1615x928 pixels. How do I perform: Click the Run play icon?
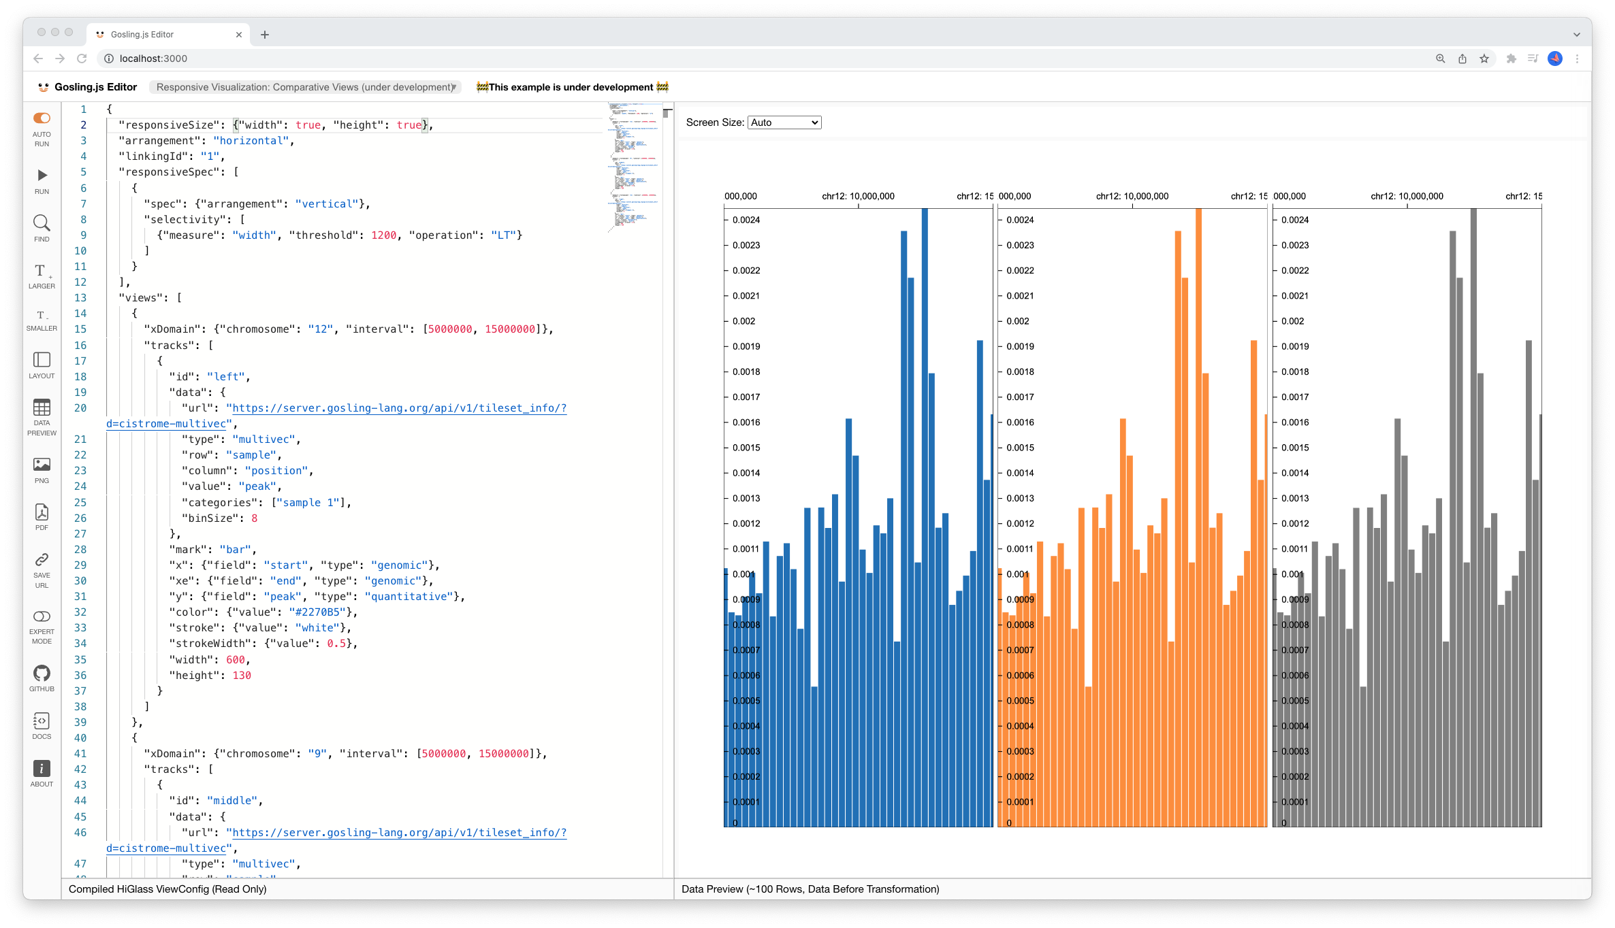(x=42, y=176)
